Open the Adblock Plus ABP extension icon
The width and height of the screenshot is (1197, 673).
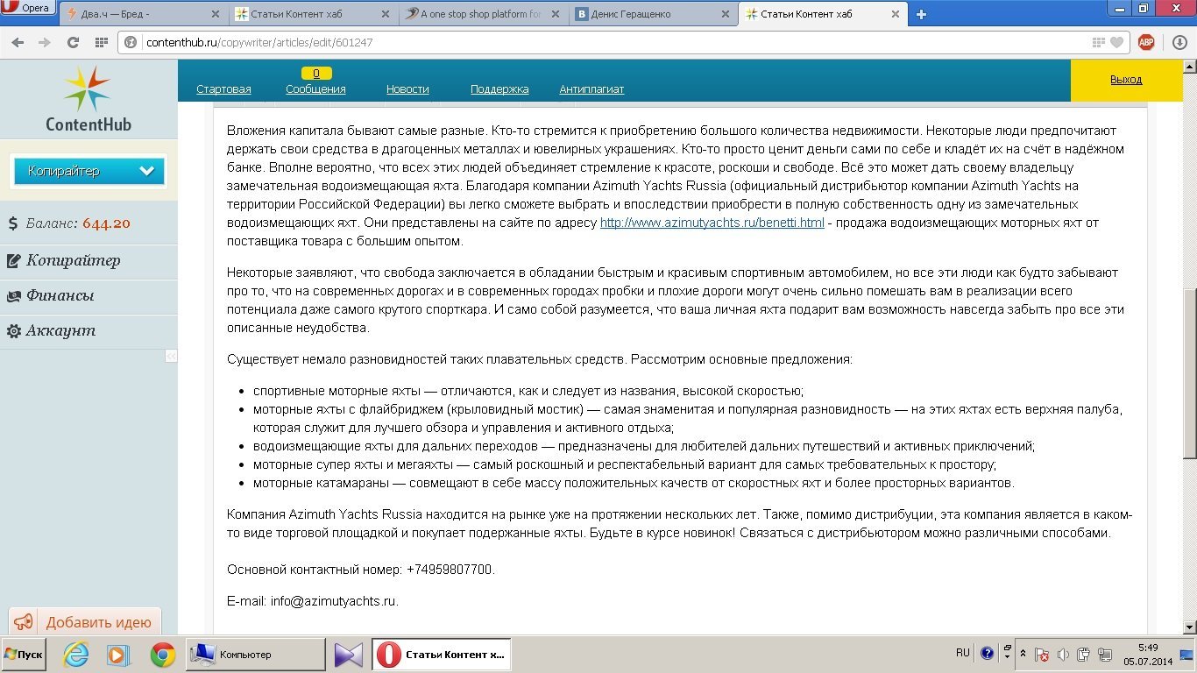[1146, 42]
